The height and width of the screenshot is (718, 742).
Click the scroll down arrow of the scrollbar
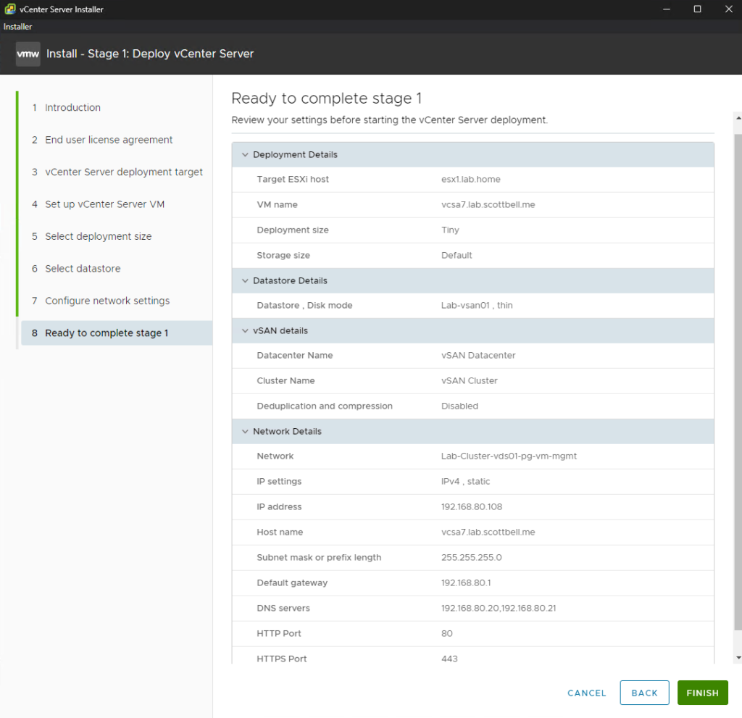738,657
